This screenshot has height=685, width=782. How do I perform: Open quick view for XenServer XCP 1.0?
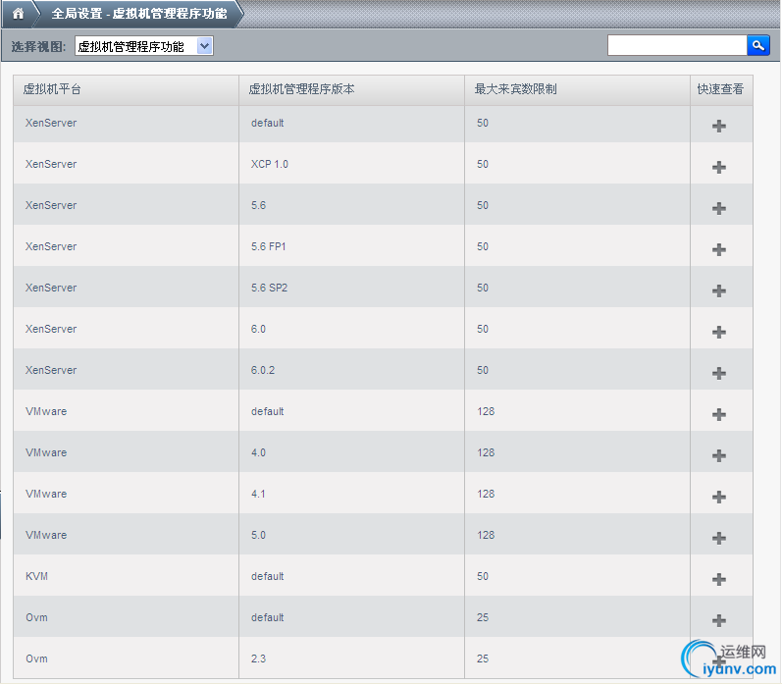point(718,167)
